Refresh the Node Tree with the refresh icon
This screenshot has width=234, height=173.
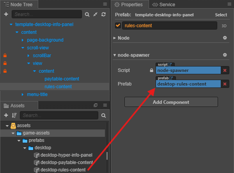click(103, 14)
